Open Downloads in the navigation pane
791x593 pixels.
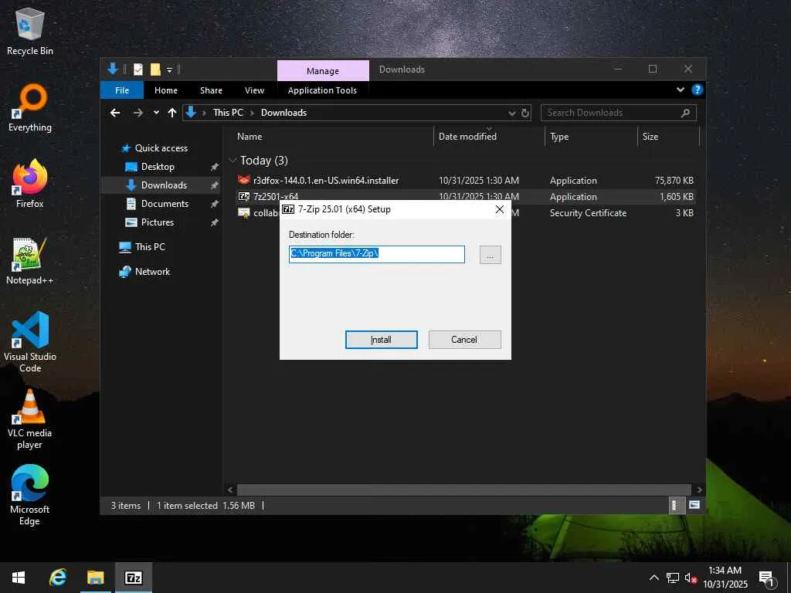coord(164,185)
